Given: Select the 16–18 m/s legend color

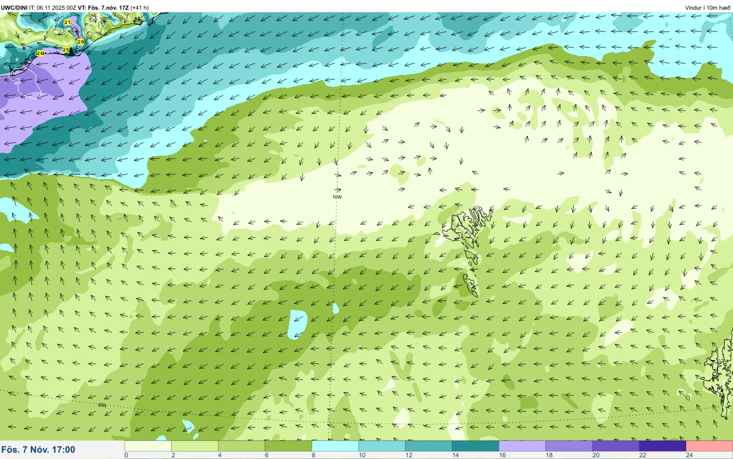Looking at the screenshot, I should [x=522, y=446].
